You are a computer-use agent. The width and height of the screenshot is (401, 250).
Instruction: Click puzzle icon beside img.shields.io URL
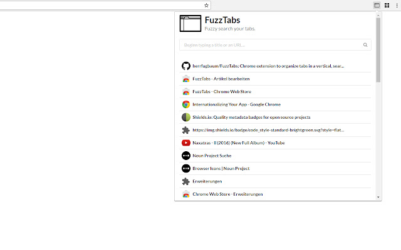point(186,130)
